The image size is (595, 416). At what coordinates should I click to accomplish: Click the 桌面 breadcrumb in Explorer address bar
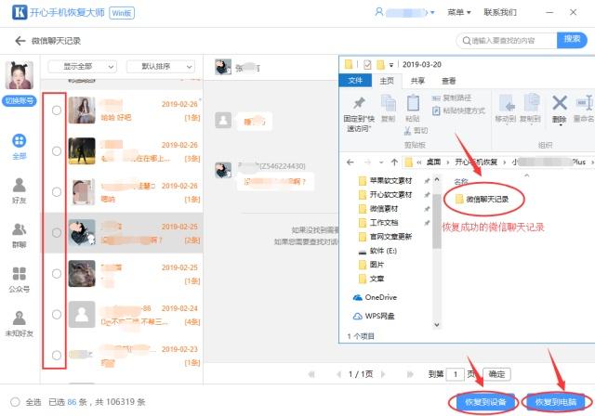point(433,162)
